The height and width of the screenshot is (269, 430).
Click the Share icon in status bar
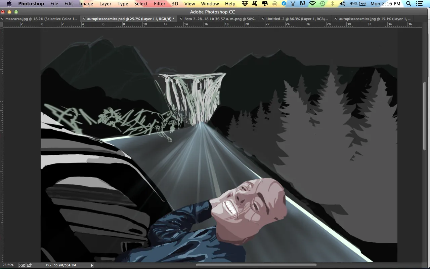(x=29, y=265)
